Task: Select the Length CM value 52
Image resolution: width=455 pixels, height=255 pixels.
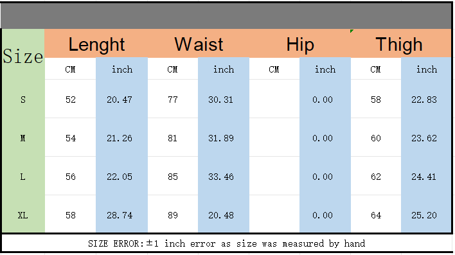Action: 71,99
